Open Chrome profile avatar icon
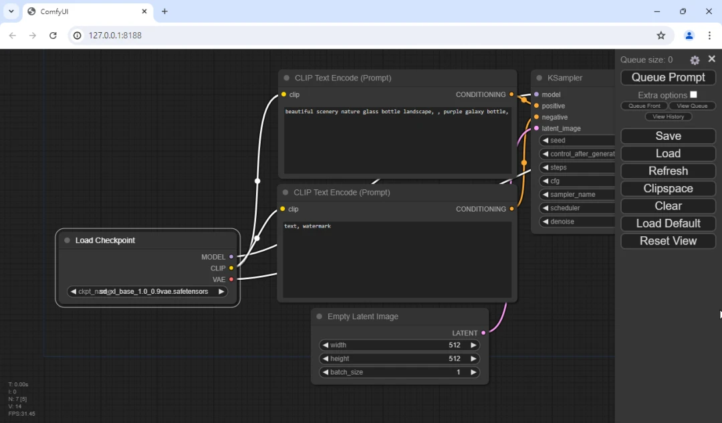This screenshot has width=722, height=423. [x=689, y=35]
